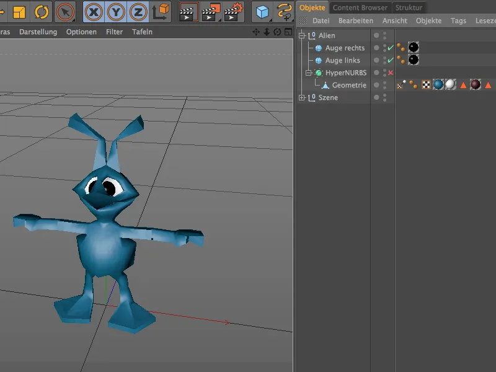496x372 pixels.
Task: Click the Render to Picture Viewer icon
Action: tap(211, 11)
